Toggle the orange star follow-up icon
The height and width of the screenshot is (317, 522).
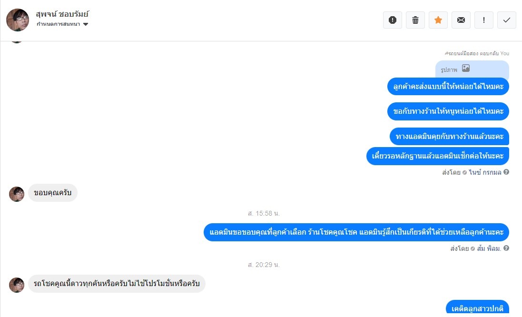tap(438, 20)
